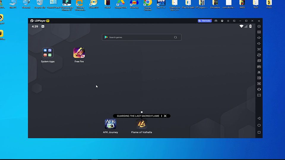Open the TEXT folder on desktop
Screen dimensions: 285x160
pyautogui.click(x=256, y=4)
